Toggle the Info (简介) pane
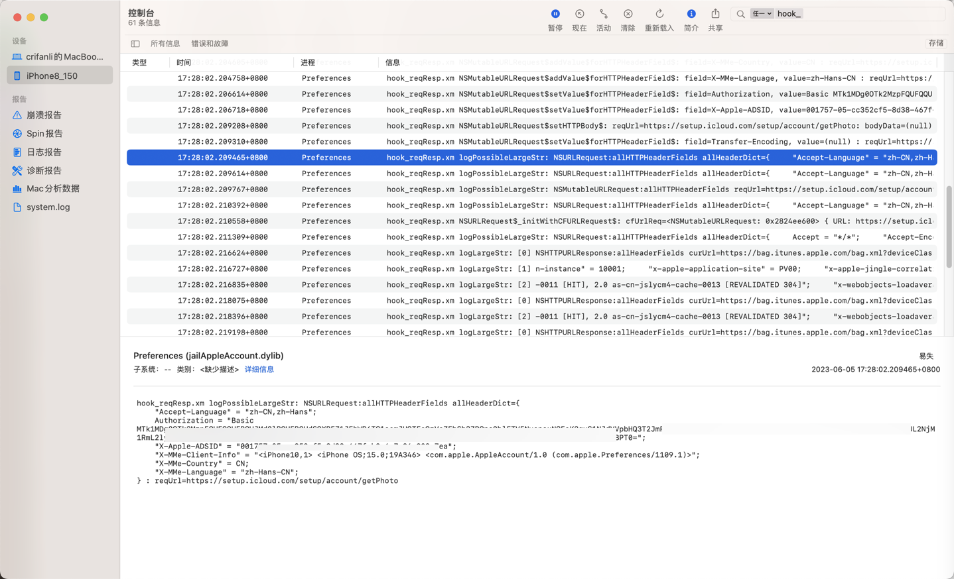This screenshot has height=579, width=954. 691,14
